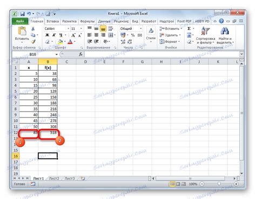This screenshot has height=199, width=256.
Task: Switch to the Формулы (Formulas) tab
Action: coord(87,21)
